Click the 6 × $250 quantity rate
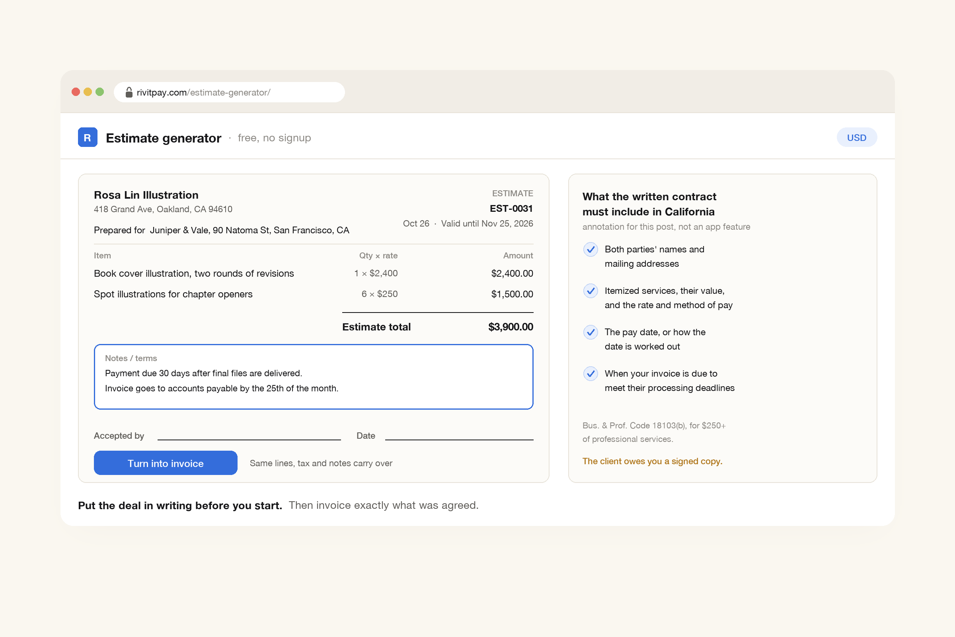Viewport: 955px width, 637px height. (x=380, y=294)
